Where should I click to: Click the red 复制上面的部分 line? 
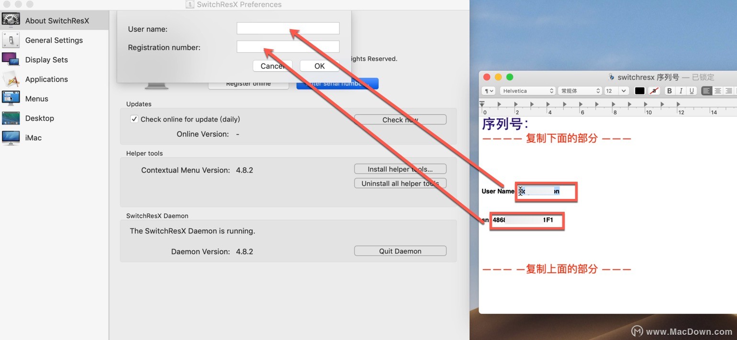(557, 269)
